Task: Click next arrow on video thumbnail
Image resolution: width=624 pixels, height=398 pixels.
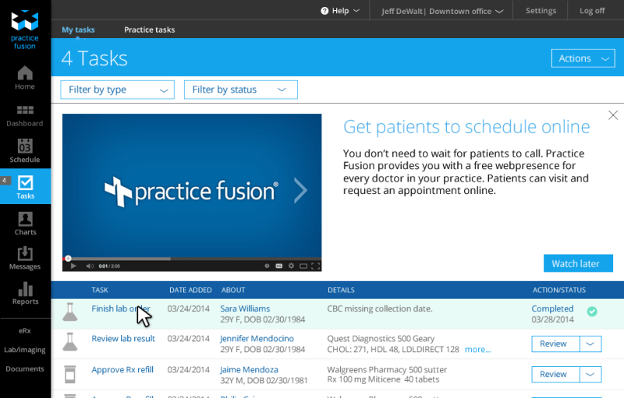Action: pos(300,190)
